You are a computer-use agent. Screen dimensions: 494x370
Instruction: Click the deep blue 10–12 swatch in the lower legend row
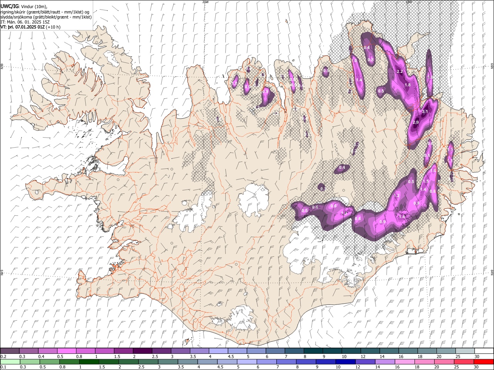345,362
